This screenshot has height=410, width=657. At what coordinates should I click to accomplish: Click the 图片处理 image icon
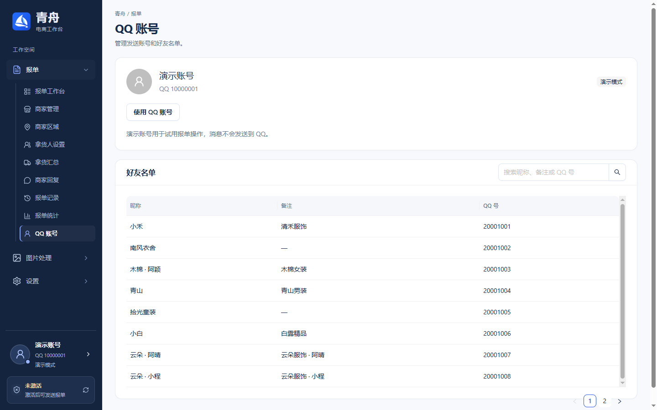click(x=17, y=258)
